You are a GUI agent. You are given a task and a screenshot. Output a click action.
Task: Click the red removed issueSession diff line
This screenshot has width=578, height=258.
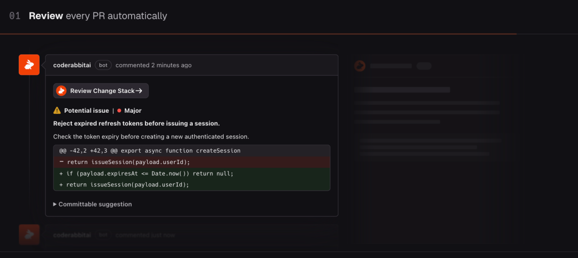coord(192,162)
